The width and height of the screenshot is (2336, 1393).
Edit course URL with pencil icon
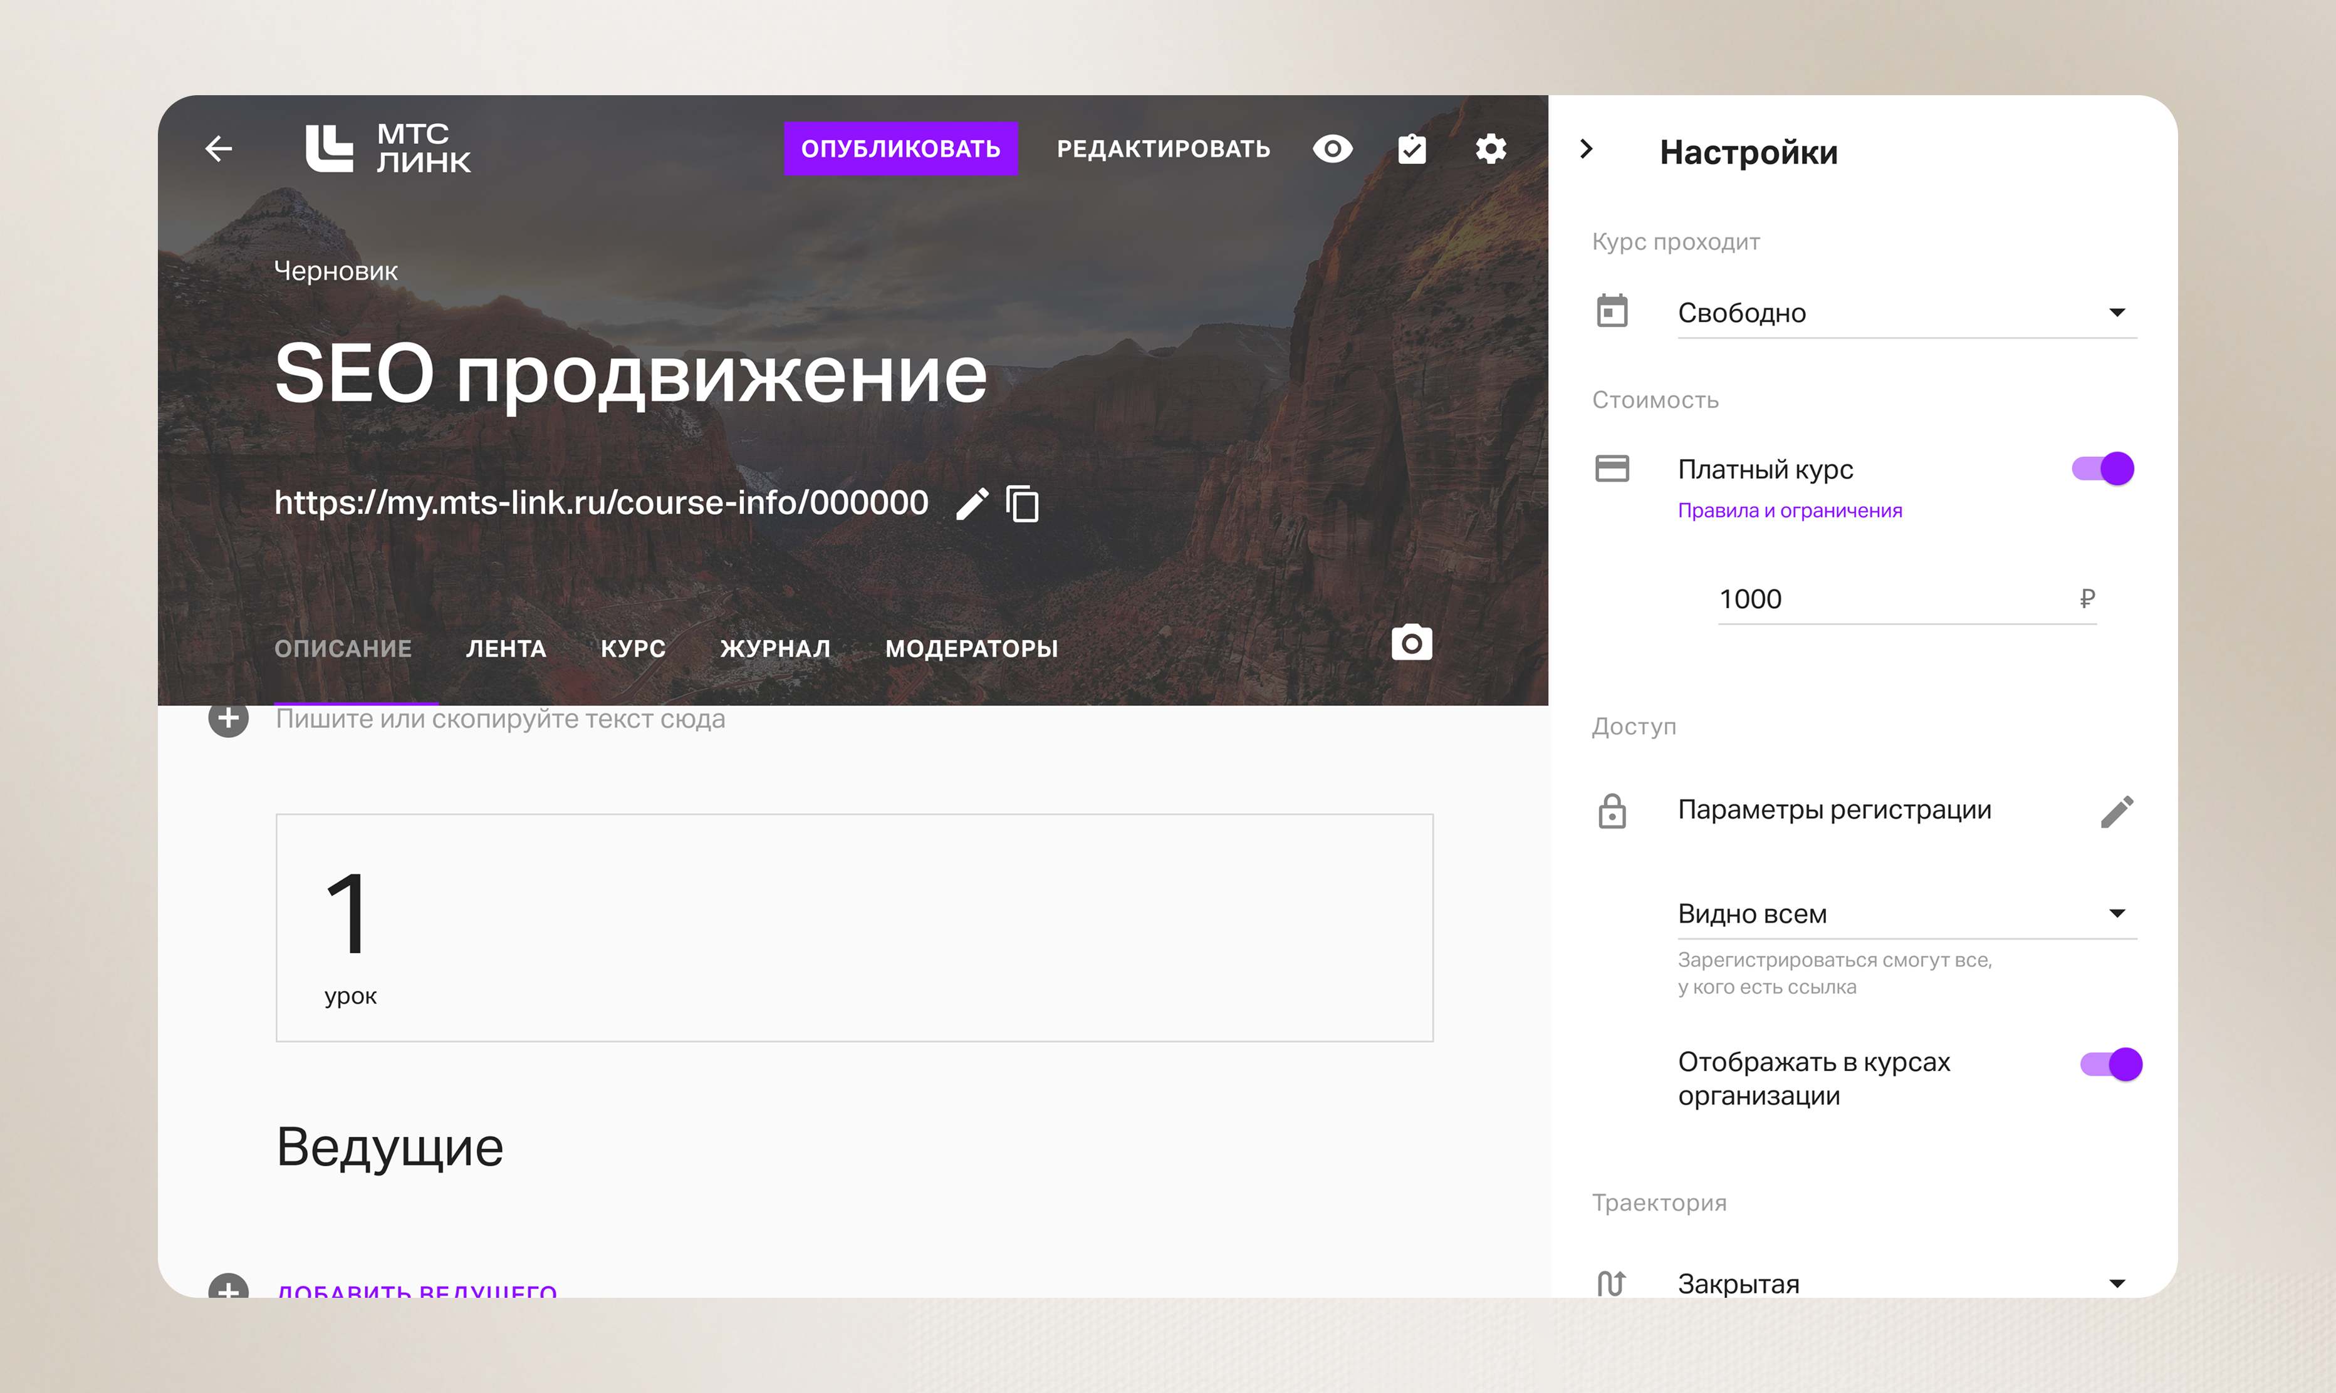(x=972, y=504)
